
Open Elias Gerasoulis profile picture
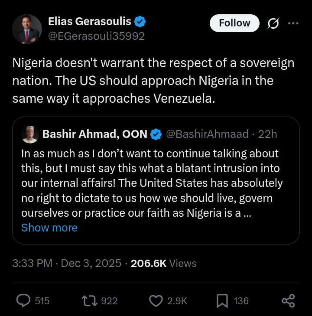point(27,29)
